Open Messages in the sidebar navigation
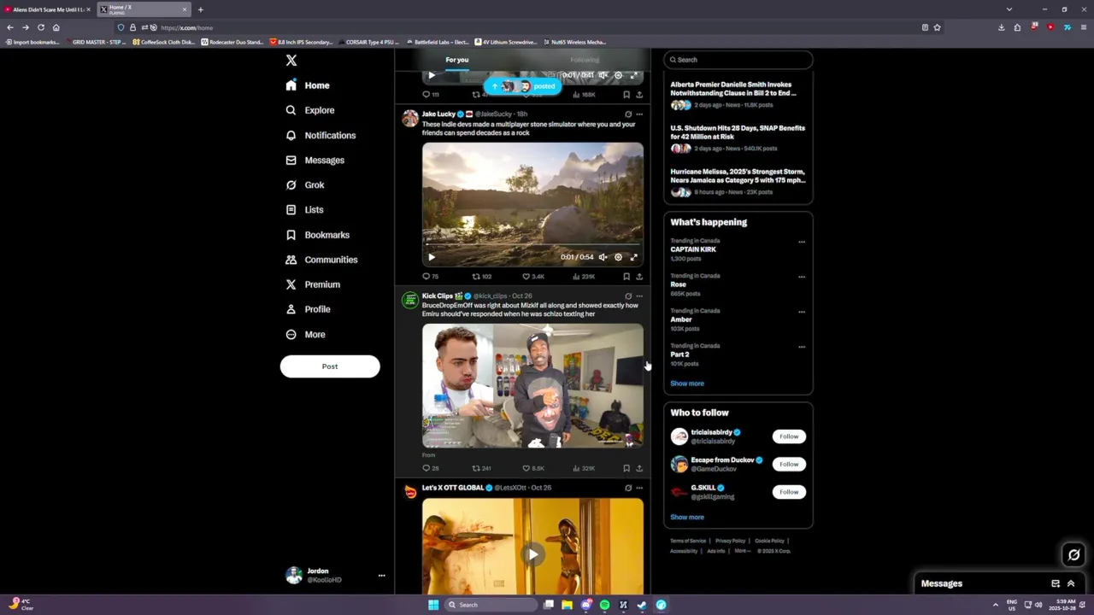The image size is (1094, 615). pos(315,160)
